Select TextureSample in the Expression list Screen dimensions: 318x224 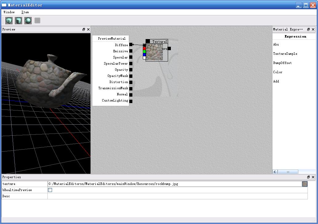(285, 54)
